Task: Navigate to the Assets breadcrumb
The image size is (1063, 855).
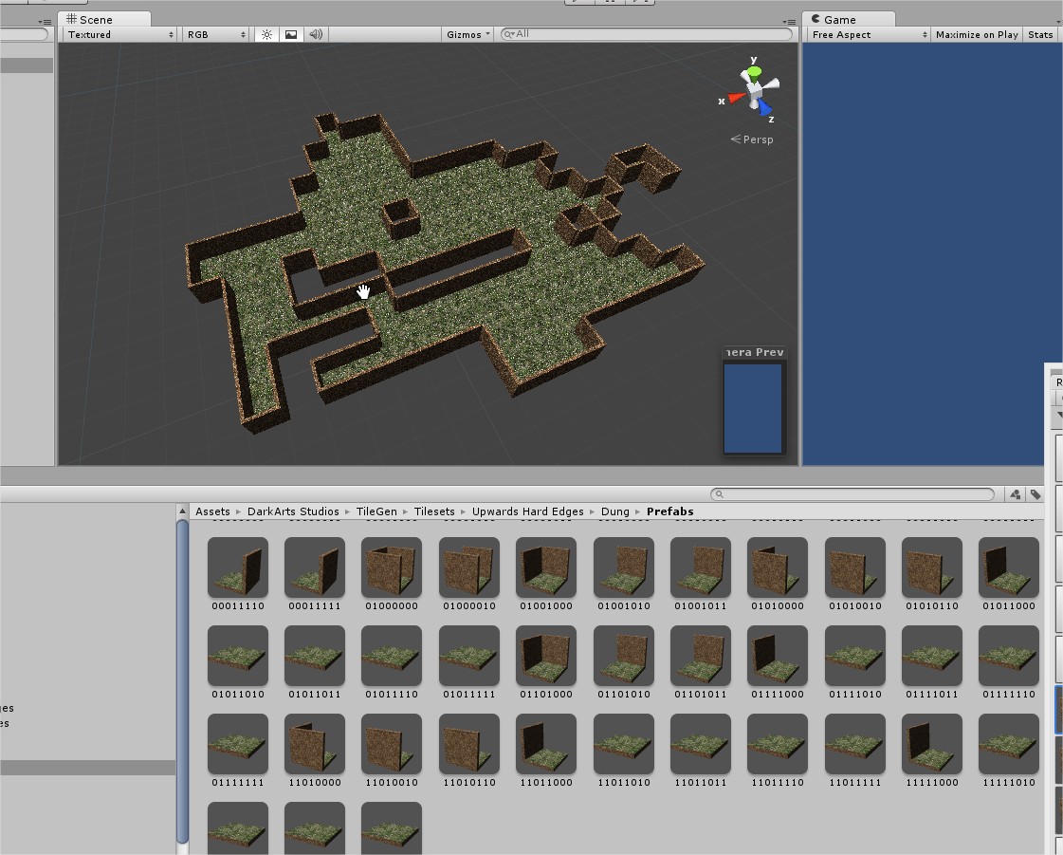Action: (x=212, y=511)
